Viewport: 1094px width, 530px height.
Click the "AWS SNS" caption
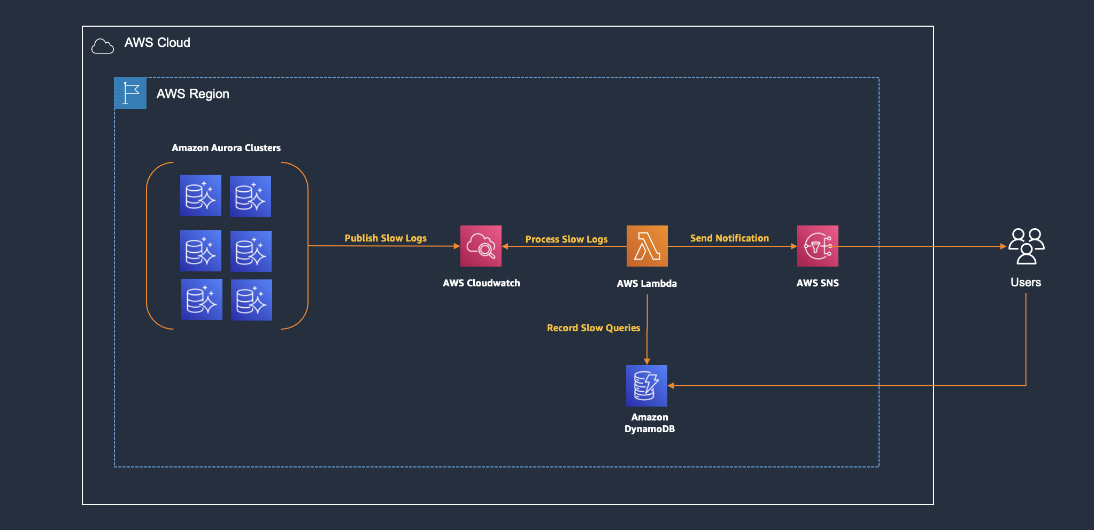[x=818, y=283]
